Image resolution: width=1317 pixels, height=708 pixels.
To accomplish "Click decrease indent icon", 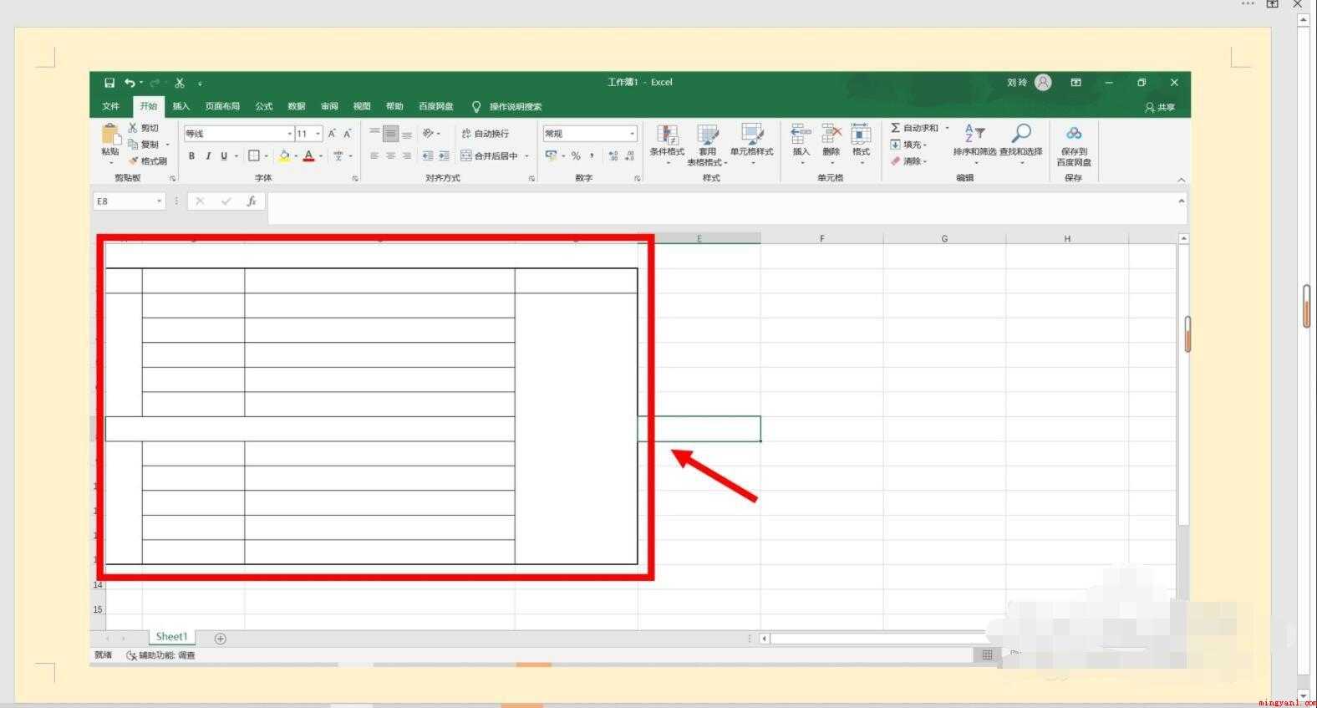I will pos(428,156).
